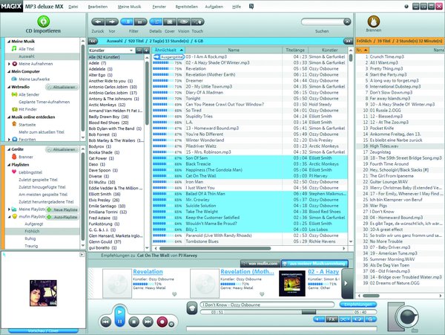Skip to the next track
This screenshot has width=445, height=335.
click(x=148, y=322)
